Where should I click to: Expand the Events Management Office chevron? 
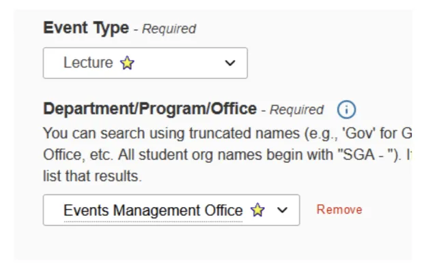282,210
